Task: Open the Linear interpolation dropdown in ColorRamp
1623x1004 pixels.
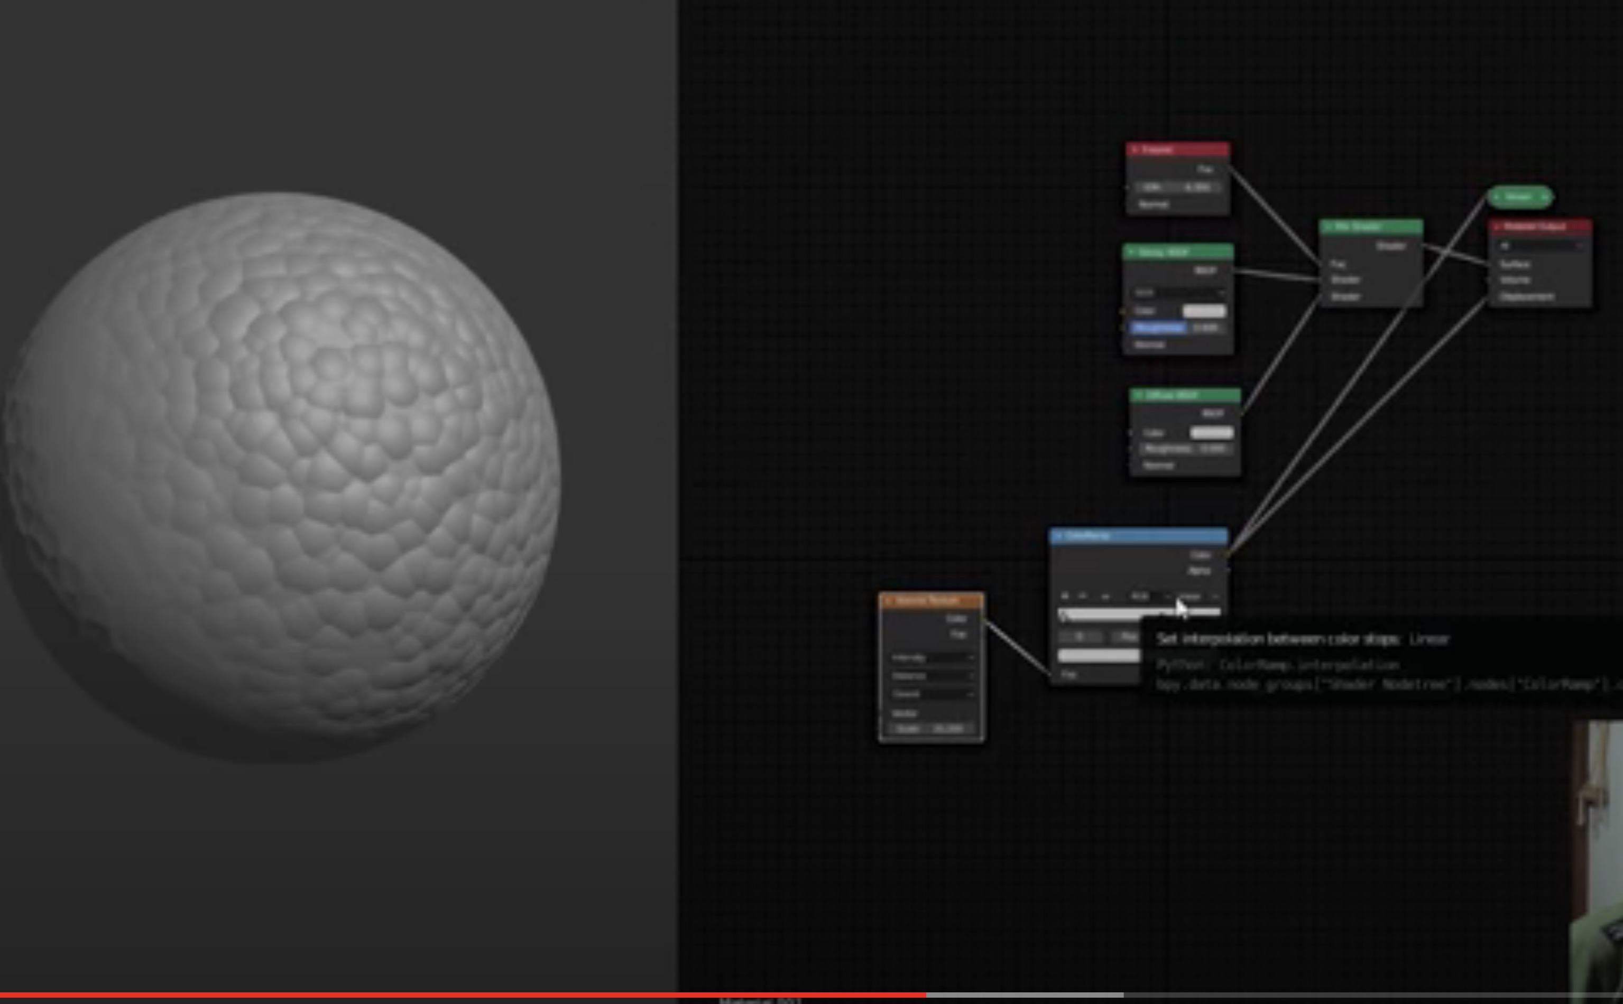Action: point(1198,596)
